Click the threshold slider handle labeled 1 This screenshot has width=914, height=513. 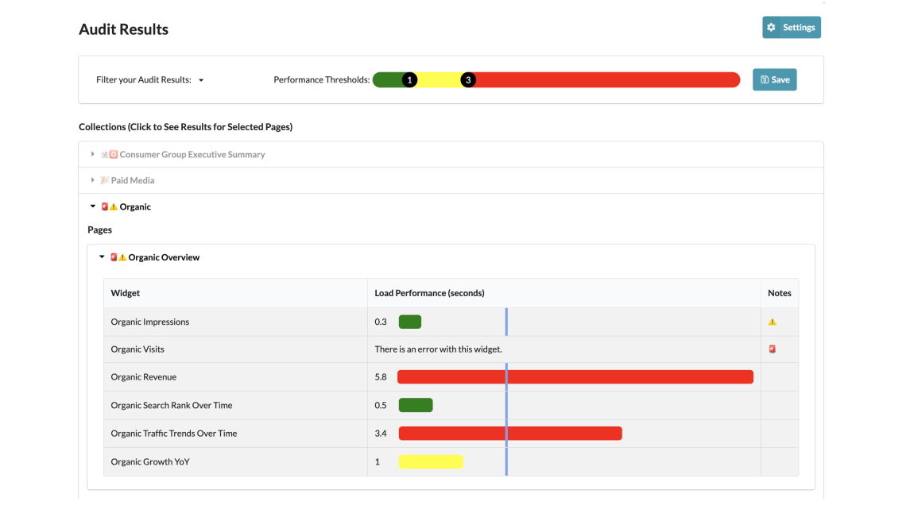(x=409, y=80)
